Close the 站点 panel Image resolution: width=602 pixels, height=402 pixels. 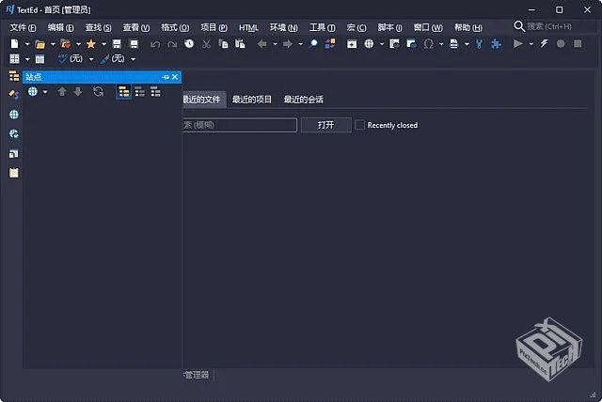click(175, 77)
